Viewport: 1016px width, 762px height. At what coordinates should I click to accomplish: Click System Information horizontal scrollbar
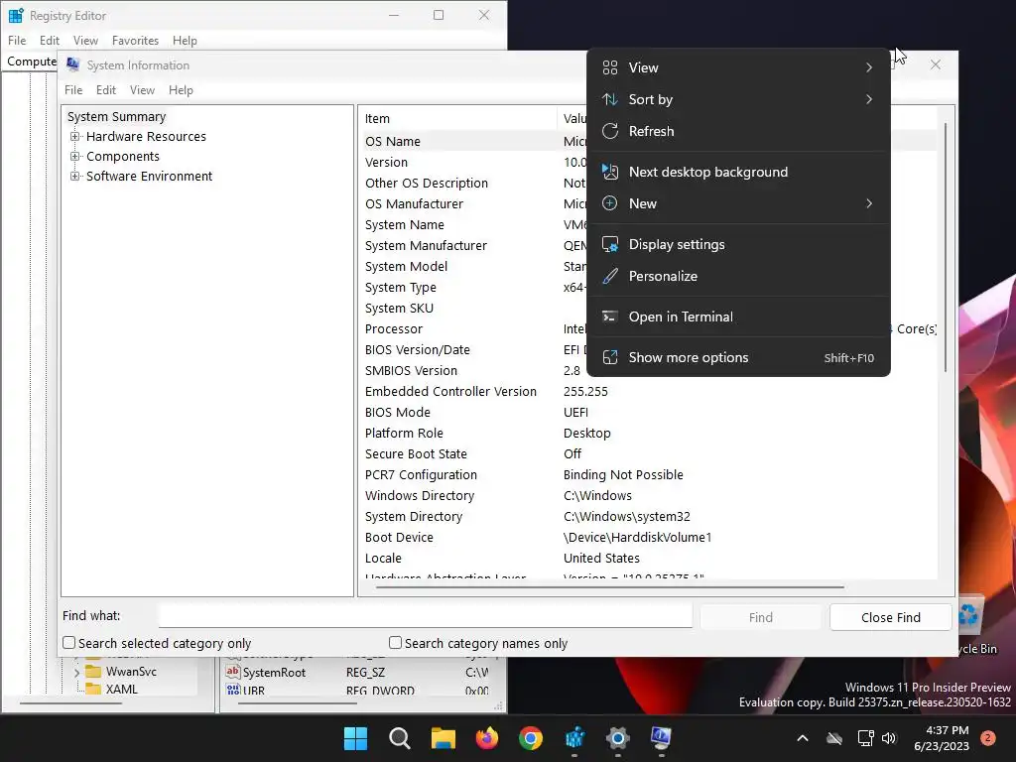tap(610, 587)
